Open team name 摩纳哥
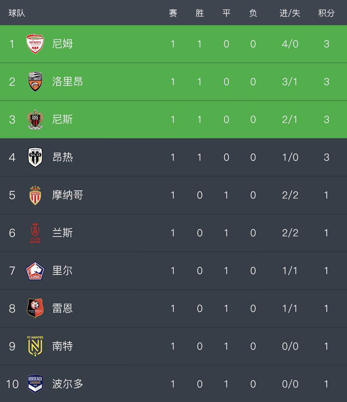Image resolution: width=347 pixels, height=402 pixels. tap(68, 195)
